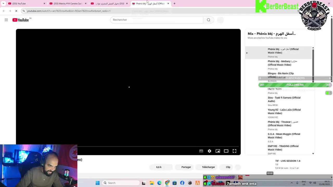Go to the YouTube home logo

tap(21, 20)
